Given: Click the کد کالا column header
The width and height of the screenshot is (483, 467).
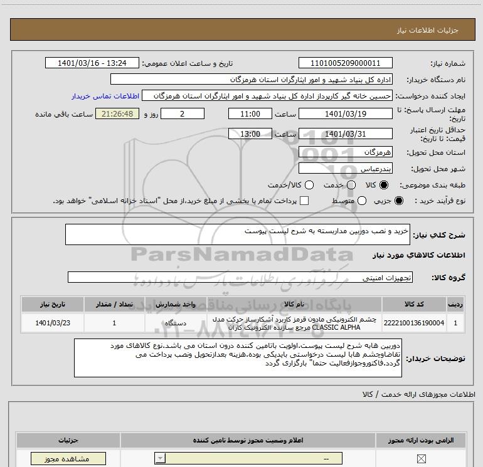Looking at the screenshot, I should (x=414, y=304).
